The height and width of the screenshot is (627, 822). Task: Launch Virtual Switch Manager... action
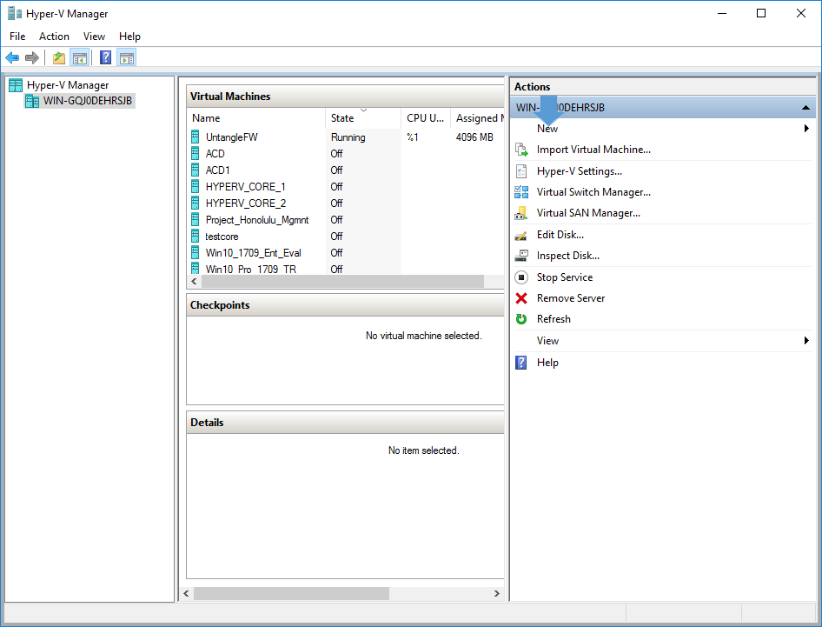pyautogui.click(x=593, y=192)
